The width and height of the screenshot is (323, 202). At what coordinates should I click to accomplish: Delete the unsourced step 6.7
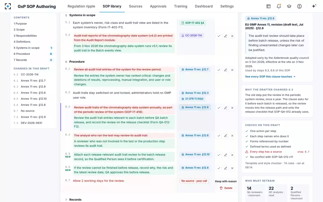pyautogui.click(x=226, y=188)
